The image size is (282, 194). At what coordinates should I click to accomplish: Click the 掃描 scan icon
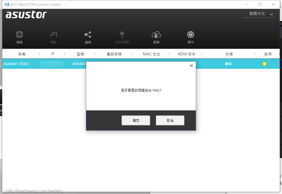point(19,35)
